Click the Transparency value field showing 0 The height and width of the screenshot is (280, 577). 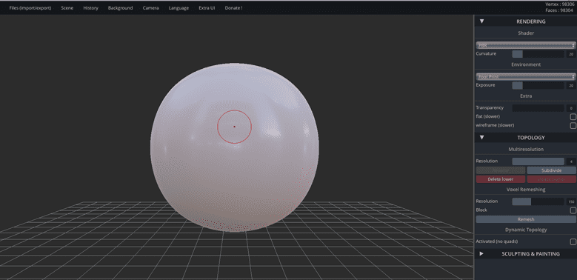point(571,108)
